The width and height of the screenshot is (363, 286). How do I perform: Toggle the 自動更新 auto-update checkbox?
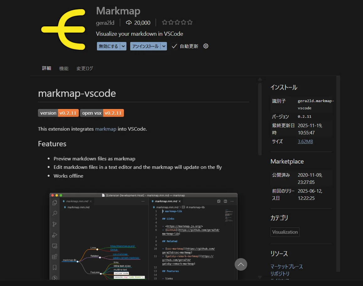tap(174, 46)
